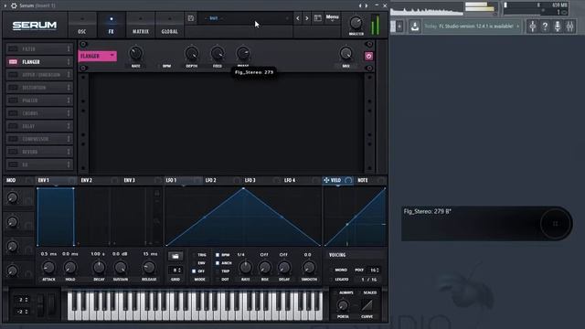Select the LFO 2 tab
This screenshot has width=585, height=329.
point(211,180)
